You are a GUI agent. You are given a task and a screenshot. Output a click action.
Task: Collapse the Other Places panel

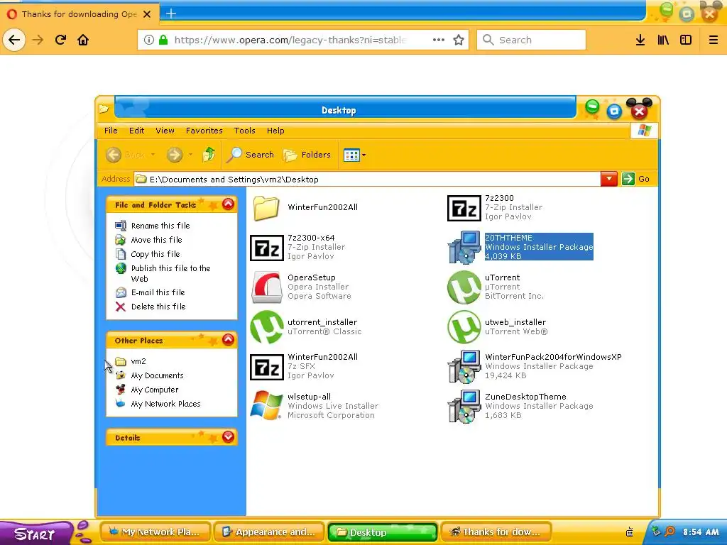pyautogui.click(x=228, y=340)
